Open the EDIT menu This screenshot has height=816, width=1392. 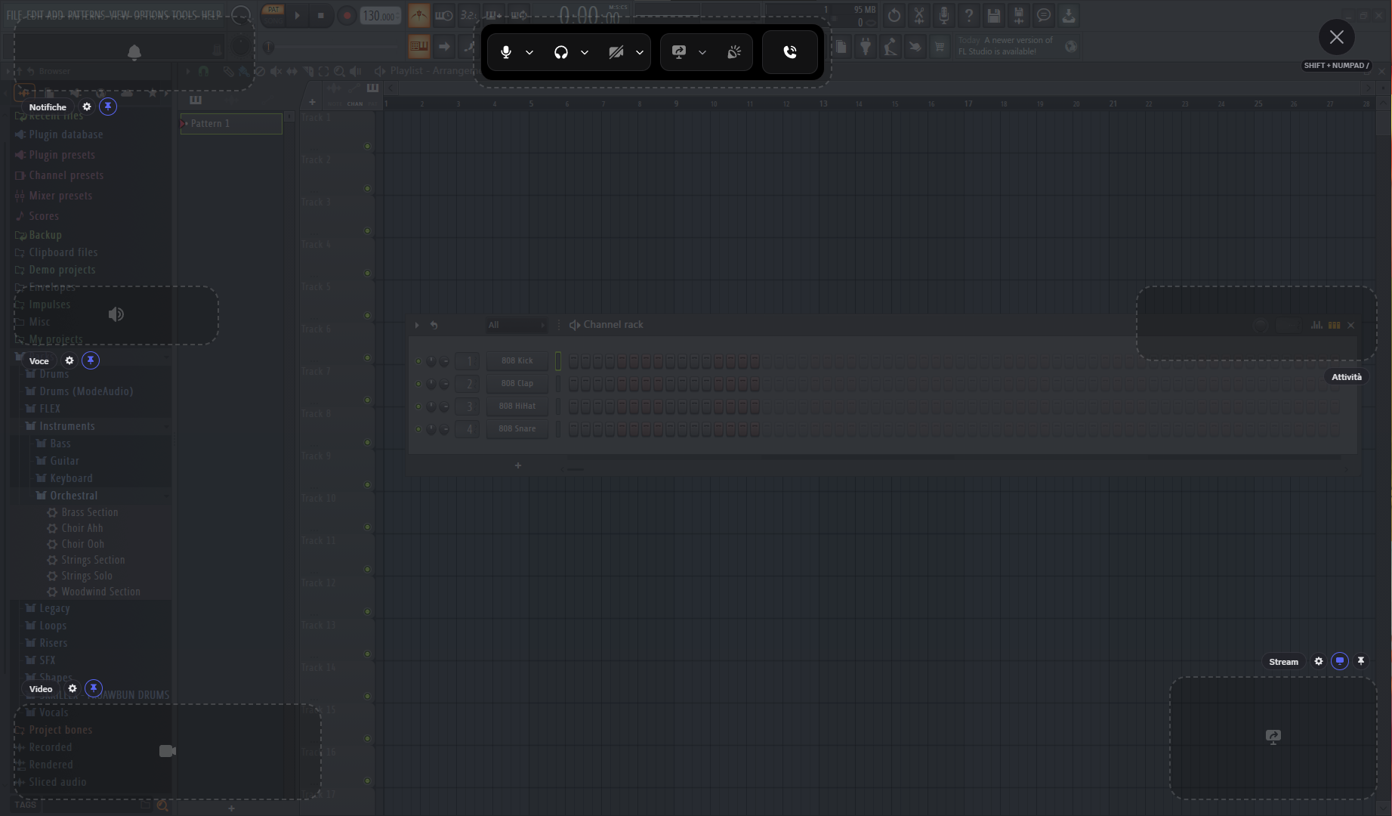pyautogui.click(x=35, y=14)
